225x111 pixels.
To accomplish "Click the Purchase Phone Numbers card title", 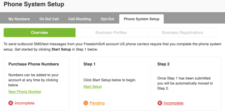I will click(34, 64).
